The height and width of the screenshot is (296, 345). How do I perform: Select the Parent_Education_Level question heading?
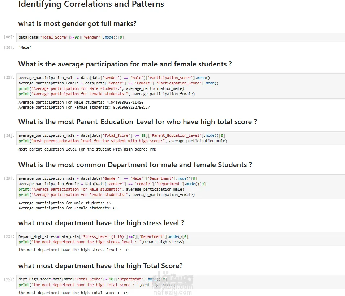point(138,122)
